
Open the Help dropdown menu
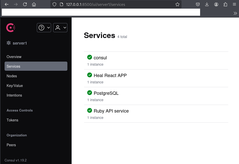click(44, 28)
